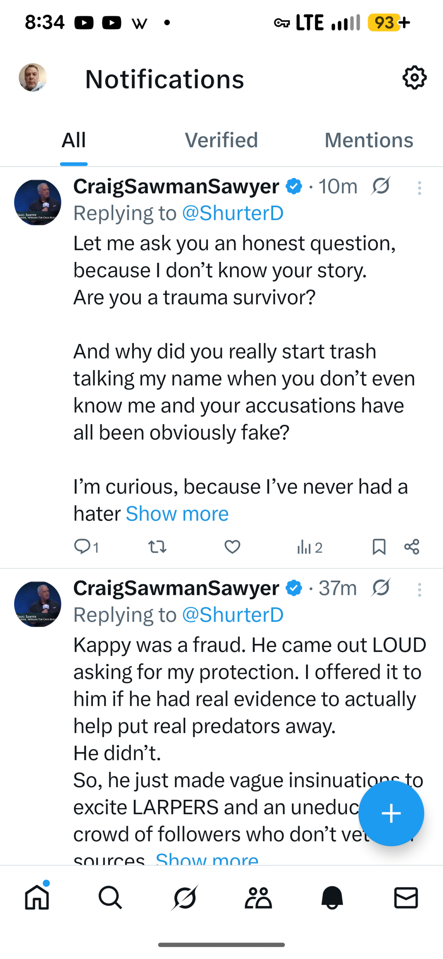Viewport: 443px width, 959px height.
Task: Expand first tweet with Show more
Action: [x=177, y=513]
